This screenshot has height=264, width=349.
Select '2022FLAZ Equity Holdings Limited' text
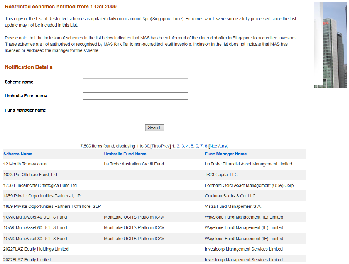click(36, 249)
